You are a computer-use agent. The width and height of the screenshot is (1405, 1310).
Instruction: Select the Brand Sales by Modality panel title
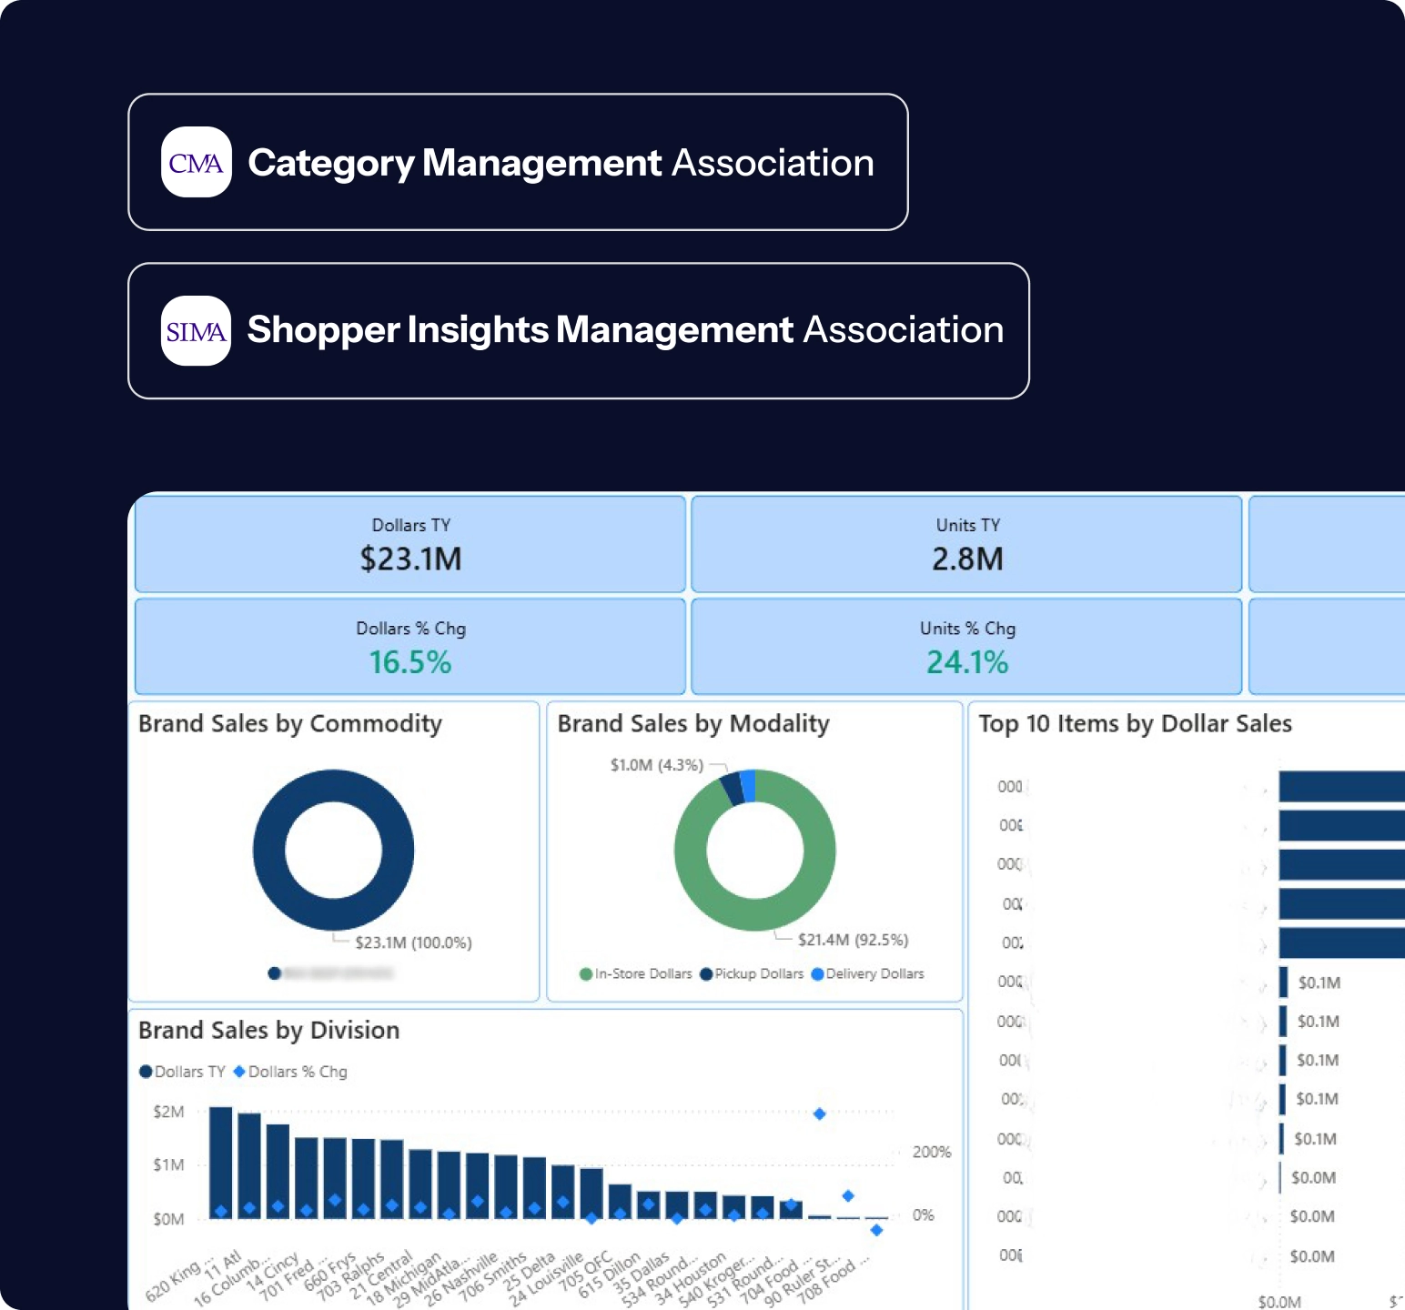tap(692, 723)
